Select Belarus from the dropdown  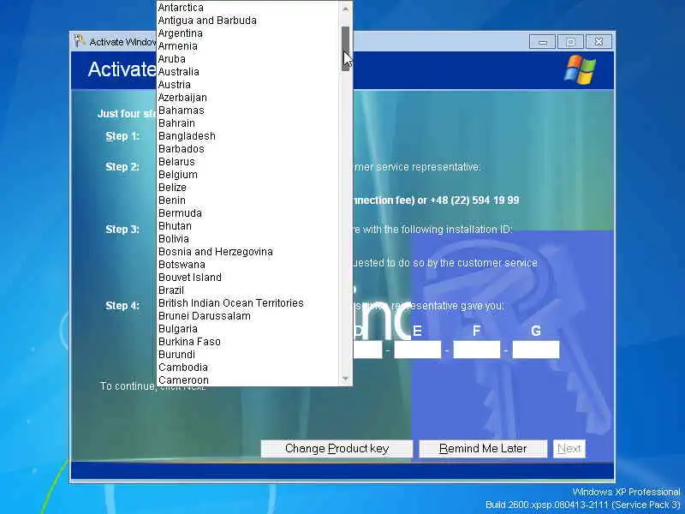[x=247, y=162]
